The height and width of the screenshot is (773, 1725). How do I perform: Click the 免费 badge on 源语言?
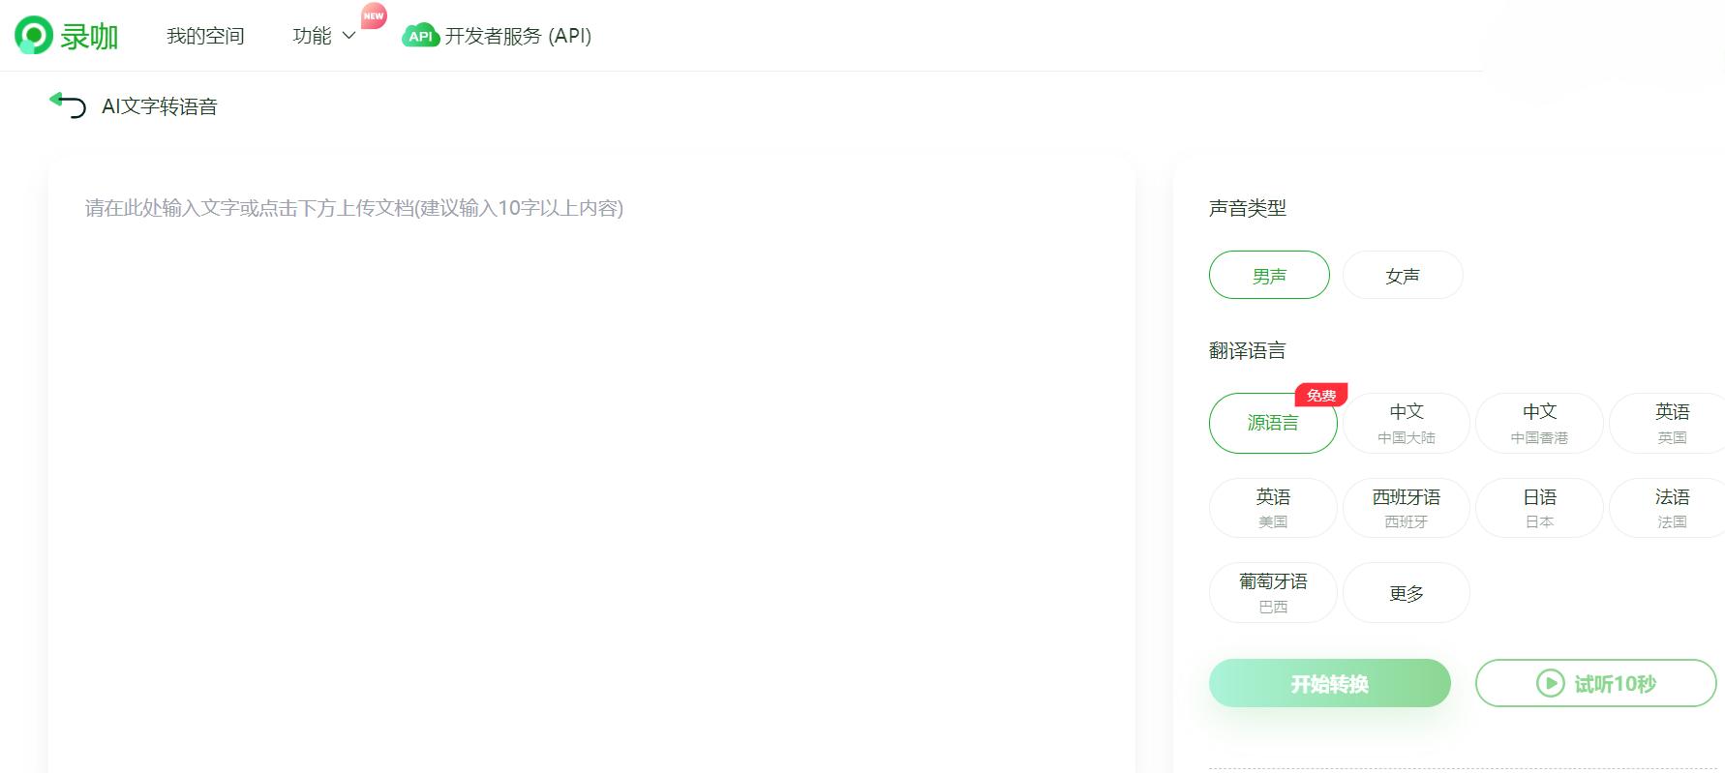[x=1320, y=395]
